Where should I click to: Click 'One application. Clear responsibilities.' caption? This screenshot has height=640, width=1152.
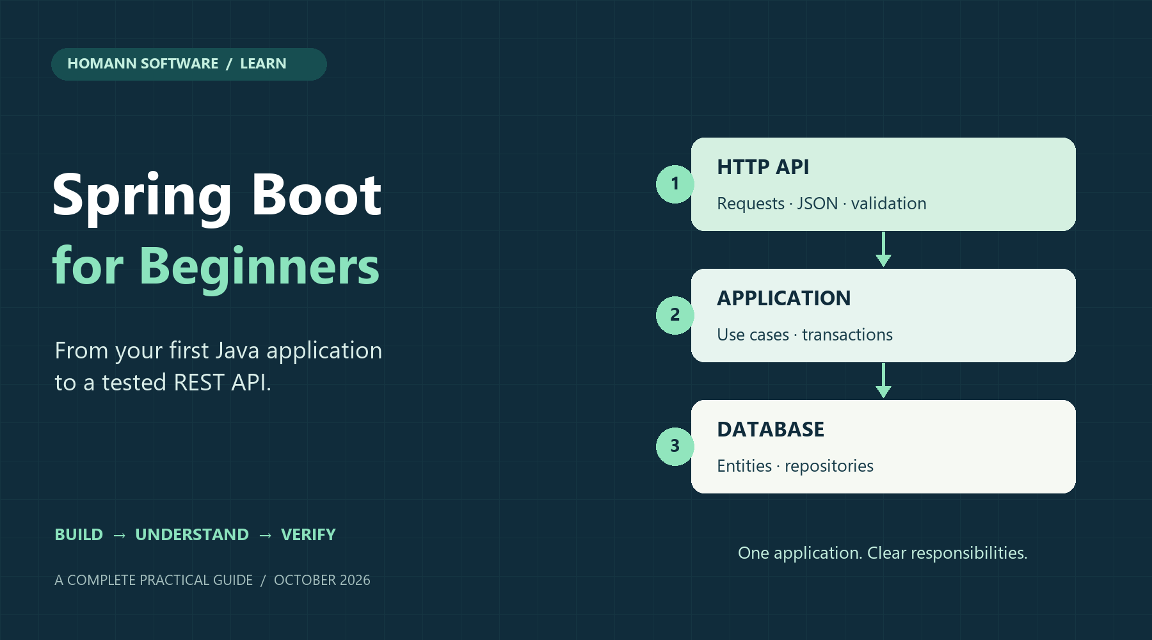click(x=883, y=553)
